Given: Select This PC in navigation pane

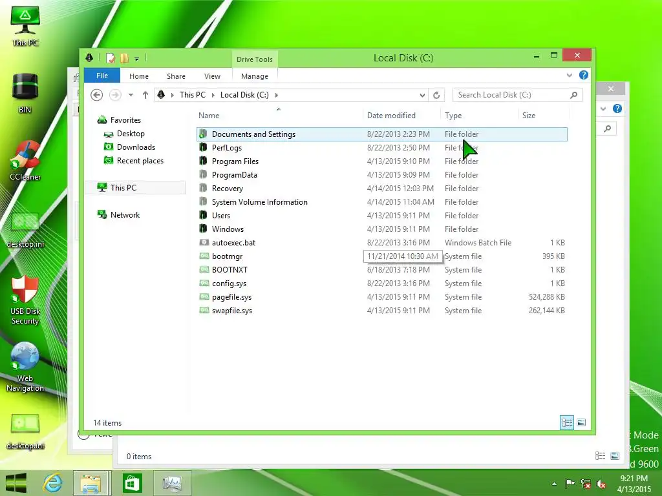Looking at the screenshot, I should point(135,188).
